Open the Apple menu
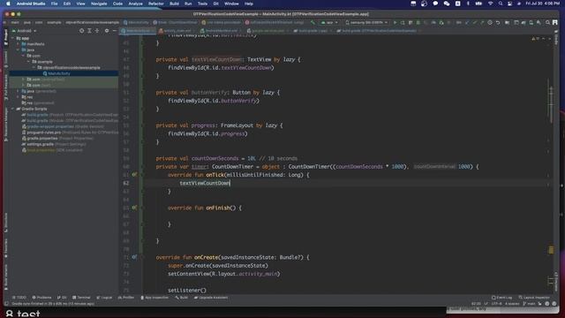This screenshot has height=318, width=565. (x=8, y=4)
